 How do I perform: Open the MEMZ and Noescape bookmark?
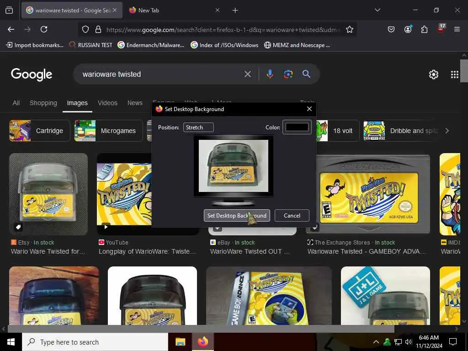pos(297,45)
